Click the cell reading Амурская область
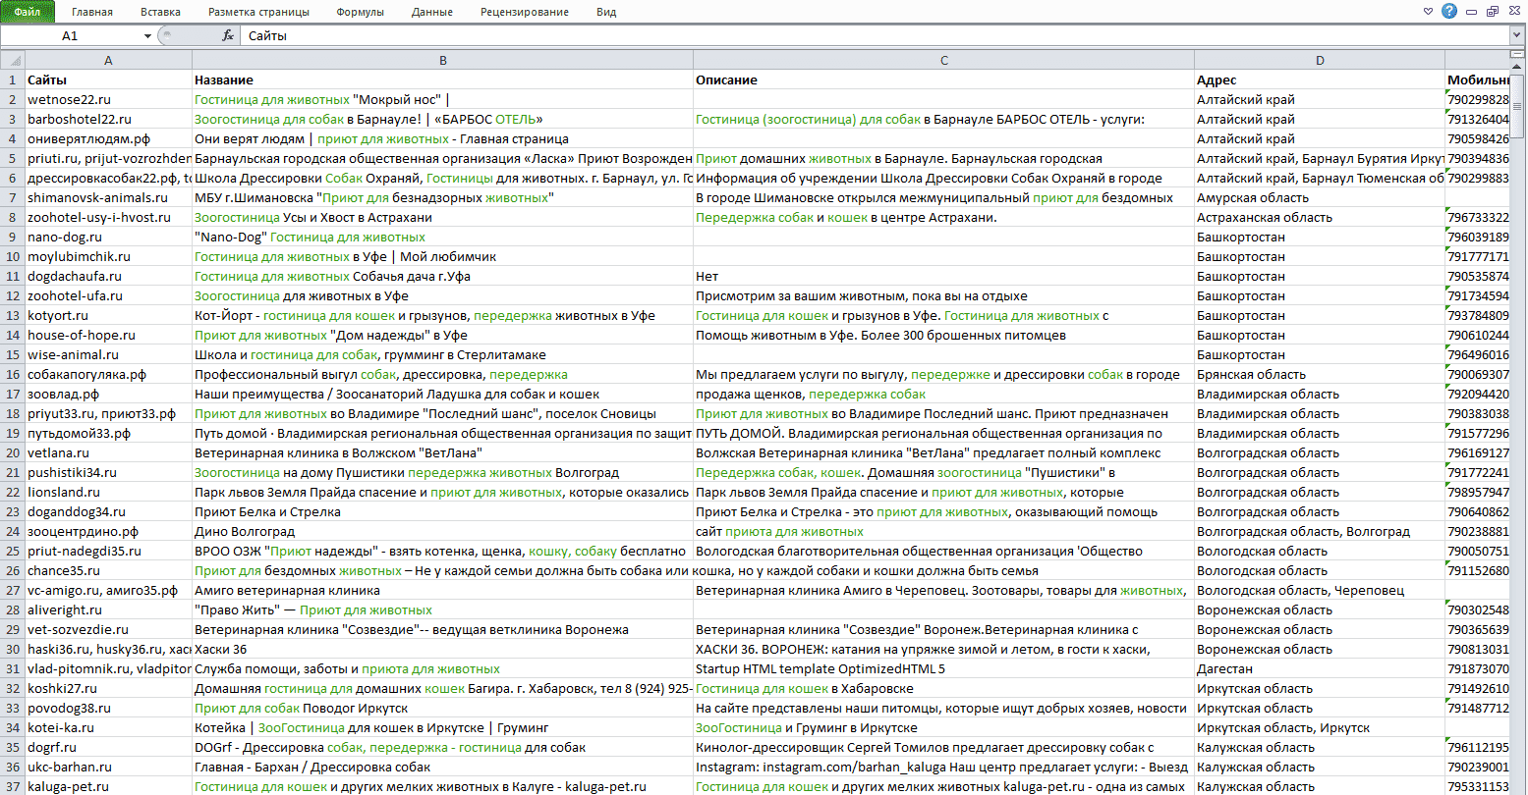Viewport: 1528px width, 795px height. [x=1320, y=197]
